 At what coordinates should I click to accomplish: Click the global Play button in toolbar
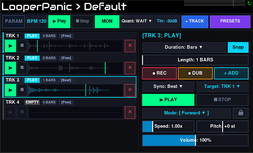point(59,21)
